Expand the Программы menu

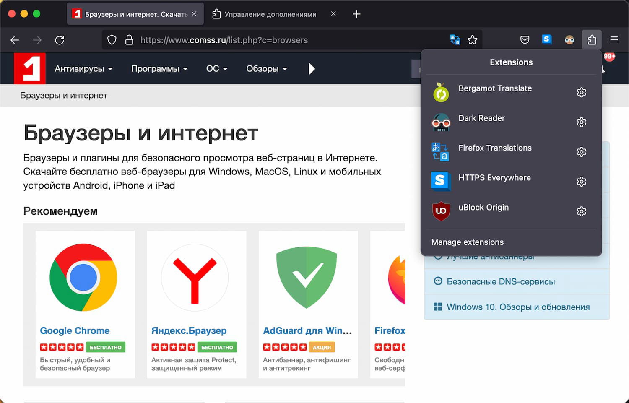coord(159,69)
